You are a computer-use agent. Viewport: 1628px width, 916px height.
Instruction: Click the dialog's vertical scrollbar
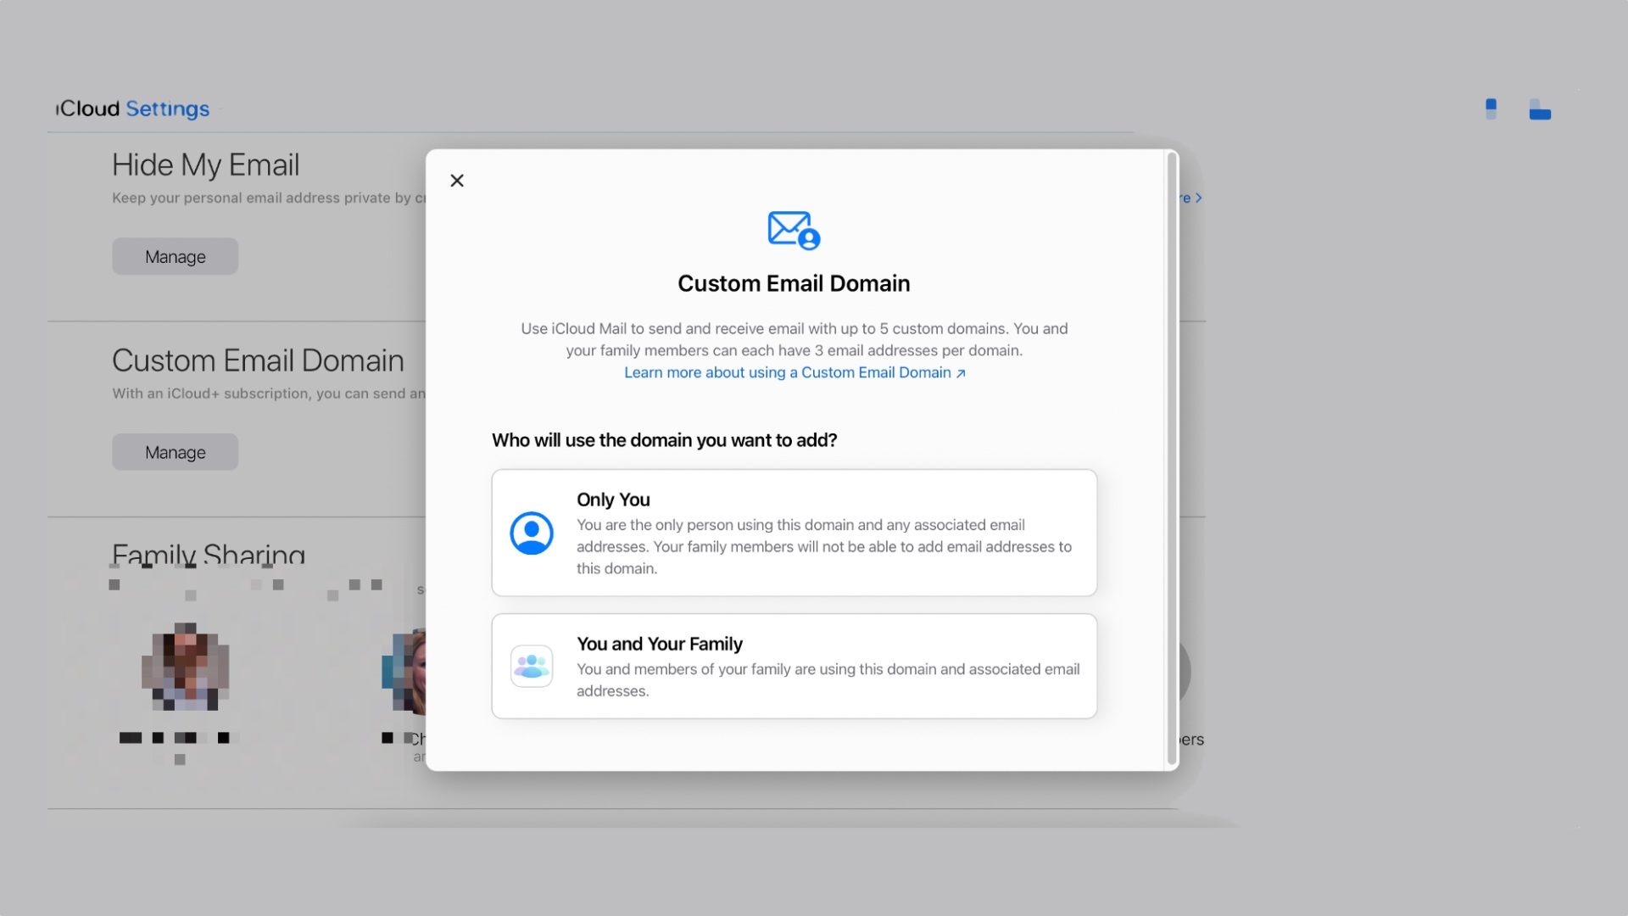pos(1173,460)
